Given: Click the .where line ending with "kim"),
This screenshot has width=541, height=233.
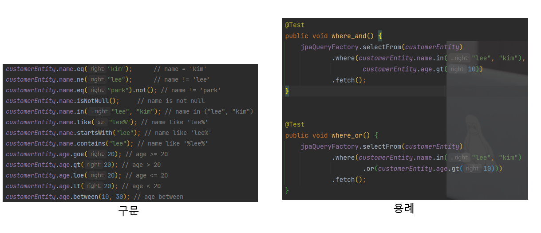Looking at the screenshot, I should pyautogui.click(x=429, y=58).
